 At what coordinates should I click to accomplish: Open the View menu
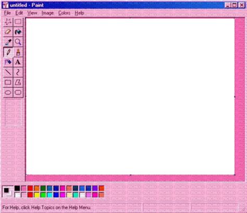pyautogui.click(x=32, y=13)
